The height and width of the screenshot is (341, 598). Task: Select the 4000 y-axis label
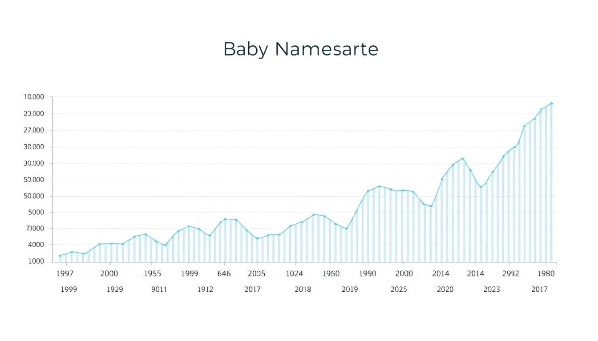pyautogui.click(x=36, y=245)
